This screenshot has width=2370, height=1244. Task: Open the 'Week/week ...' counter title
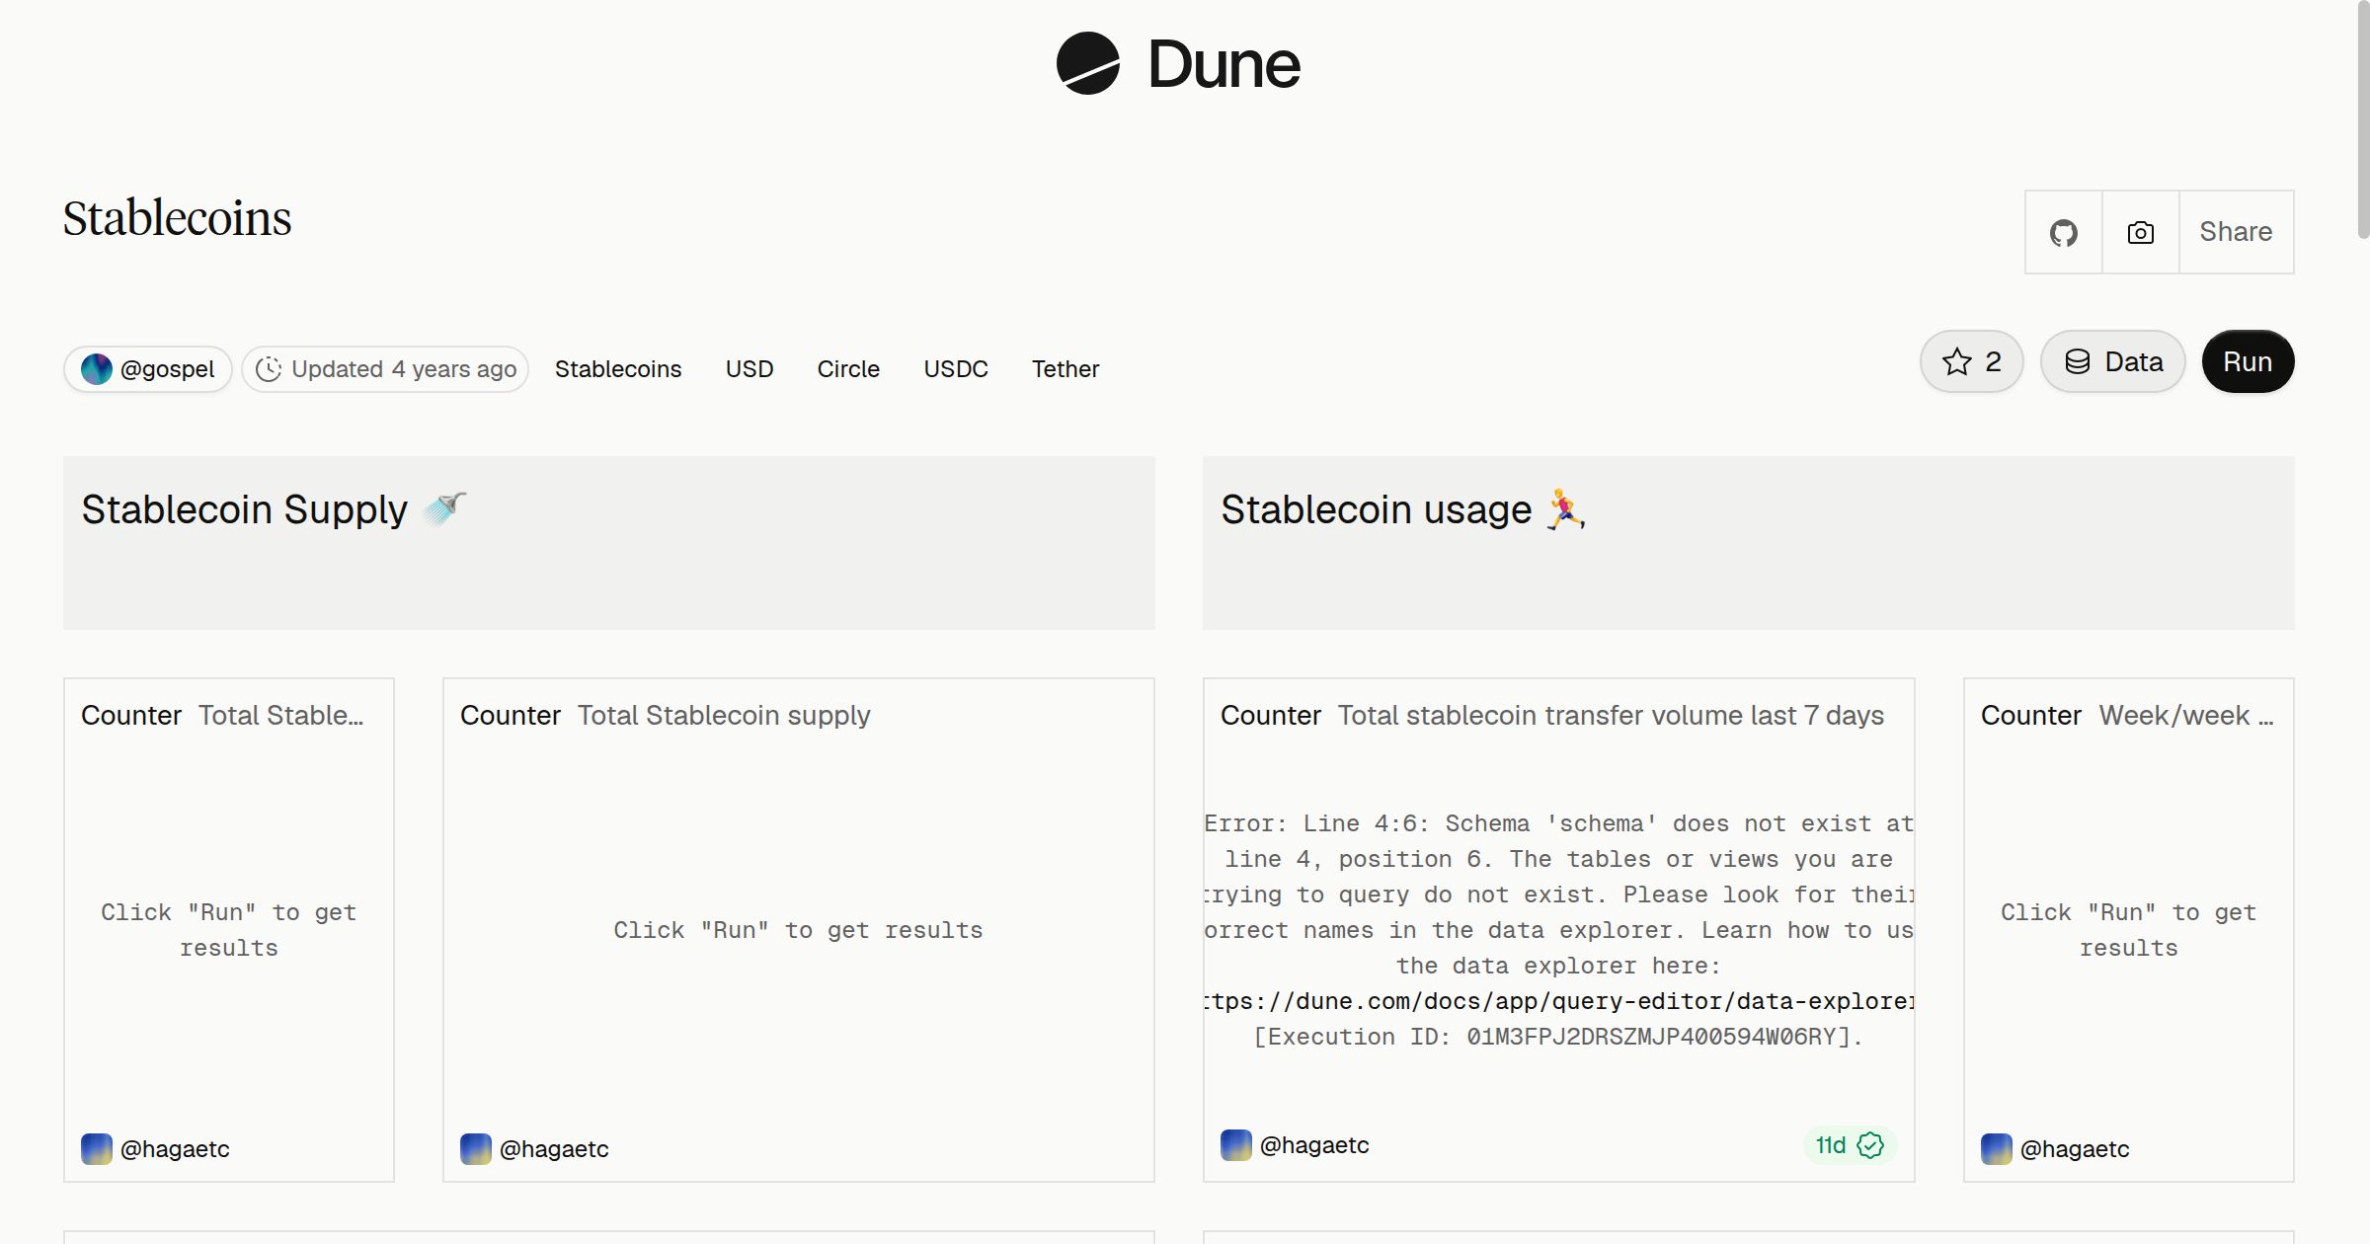click(2186, 715)
